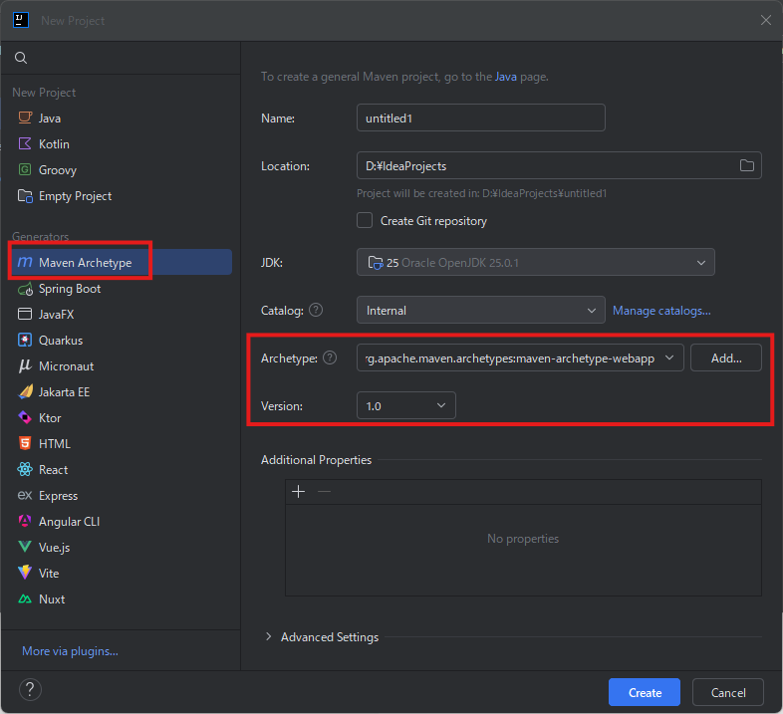Screen dimensions: 783x714
Task: Click the Groovy G icon
Action: point(25,169)
